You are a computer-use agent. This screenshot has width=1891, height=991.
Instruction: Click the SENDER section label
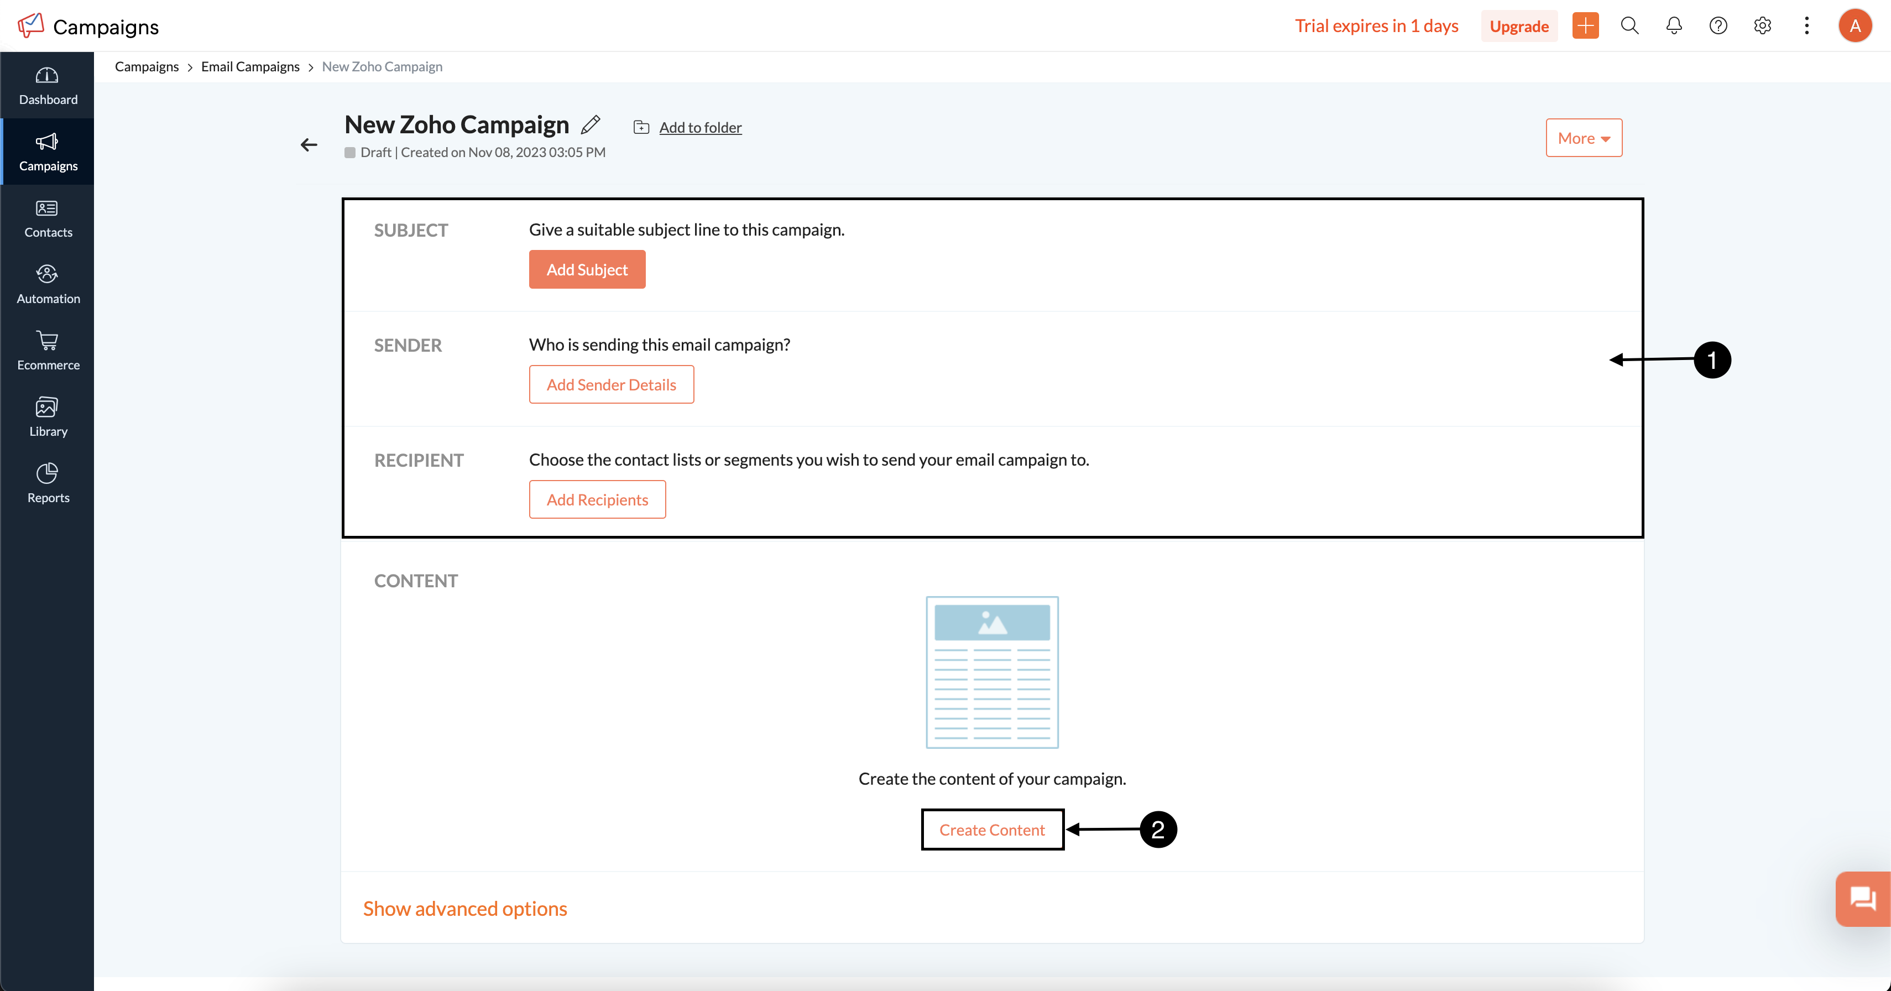click(408, 345)
